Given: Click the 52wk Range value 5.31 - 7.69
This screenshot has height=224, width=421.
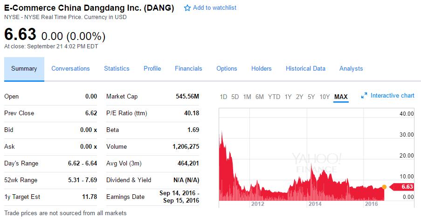Looking at the screenshot, I should coord(83,180).
